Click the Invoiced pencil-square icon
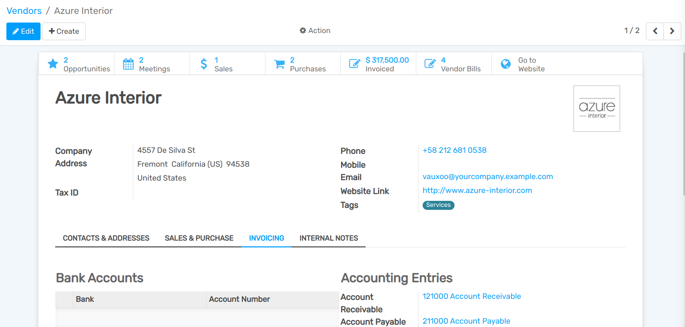Viewport: 685px width, 327px height. click(x=354, y=64)
